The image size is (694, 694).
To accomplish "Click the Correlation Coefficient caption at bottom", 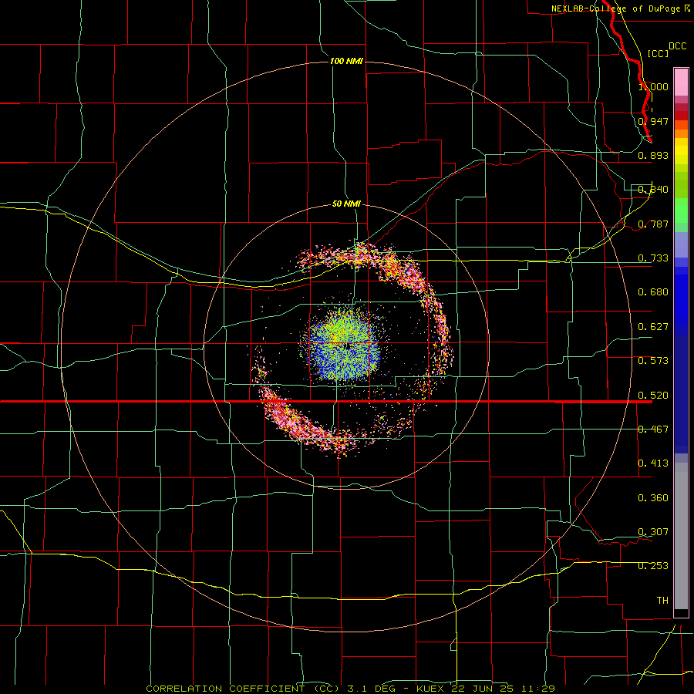I will (x=351, y=689).
